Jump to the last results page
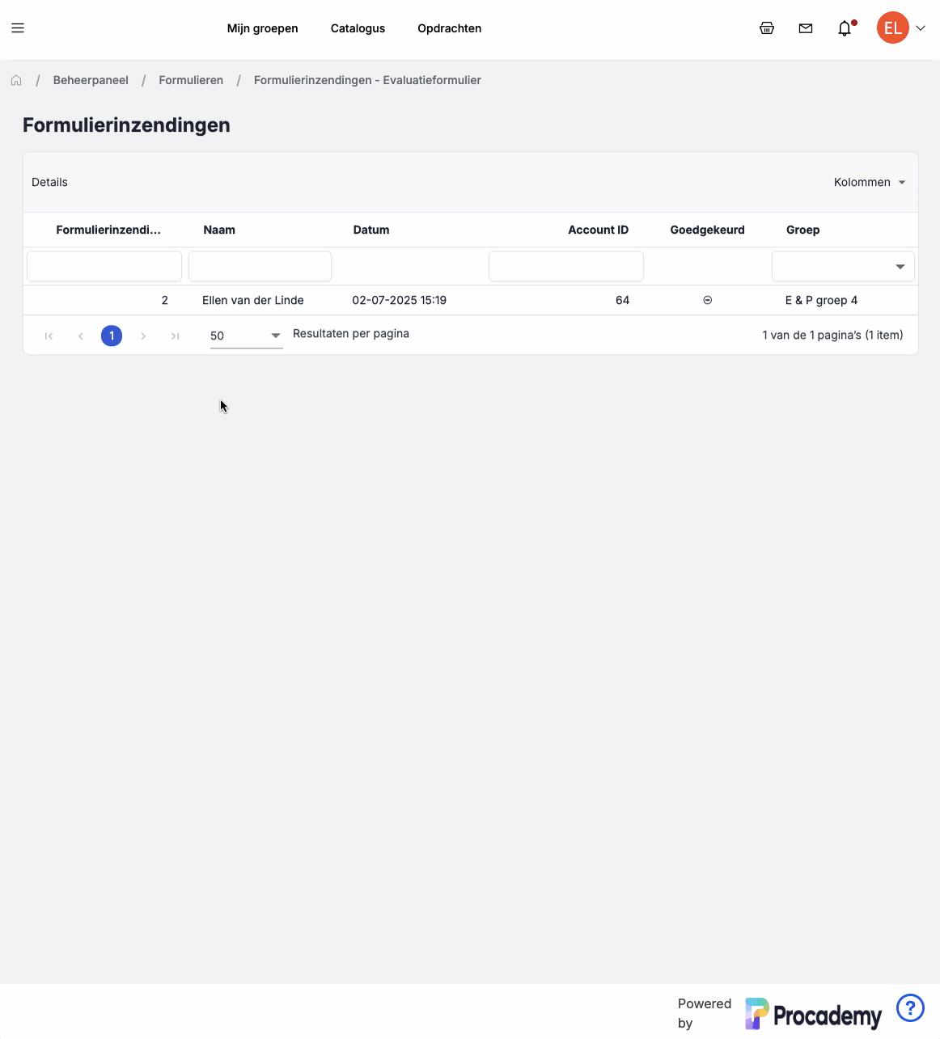The width and height of the screenshot is (940, 1039). tap(175, 336)
